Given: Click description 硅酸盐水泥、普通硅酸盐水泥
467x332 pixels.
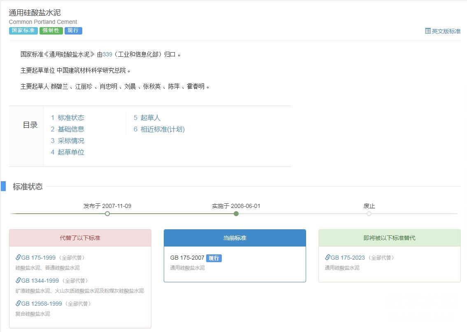Looking at the screenshot, I should tap(48, 268).
